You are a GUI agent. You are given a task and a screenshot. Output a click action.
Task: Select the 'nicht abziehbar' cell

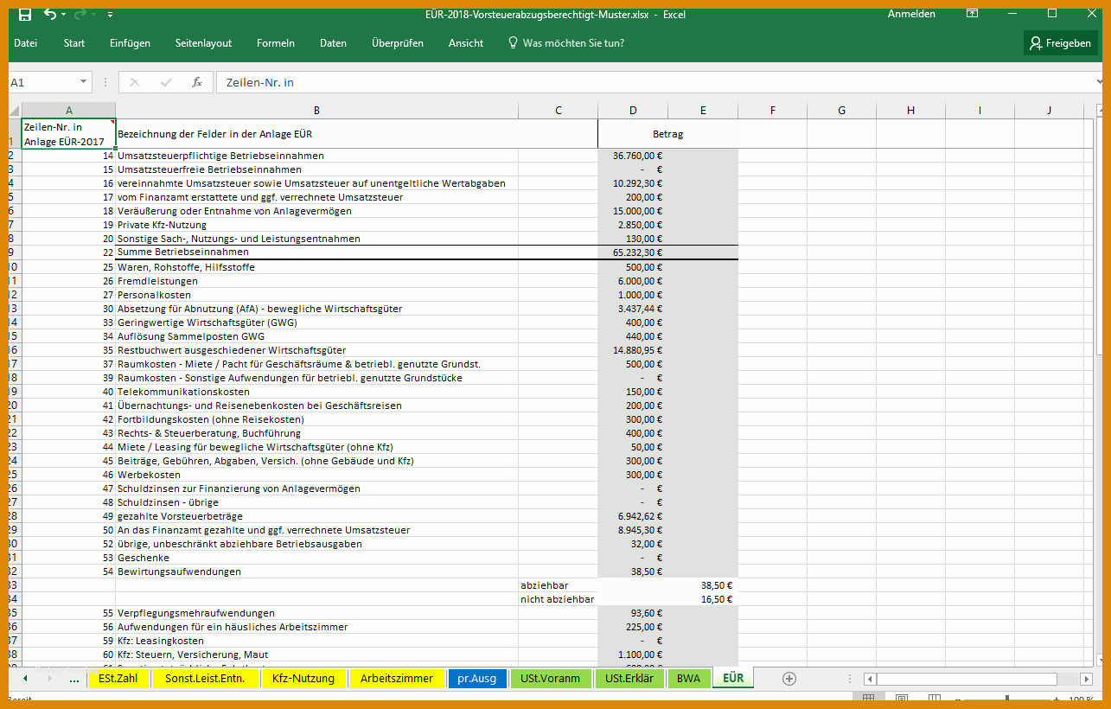[x=558, y=599]
